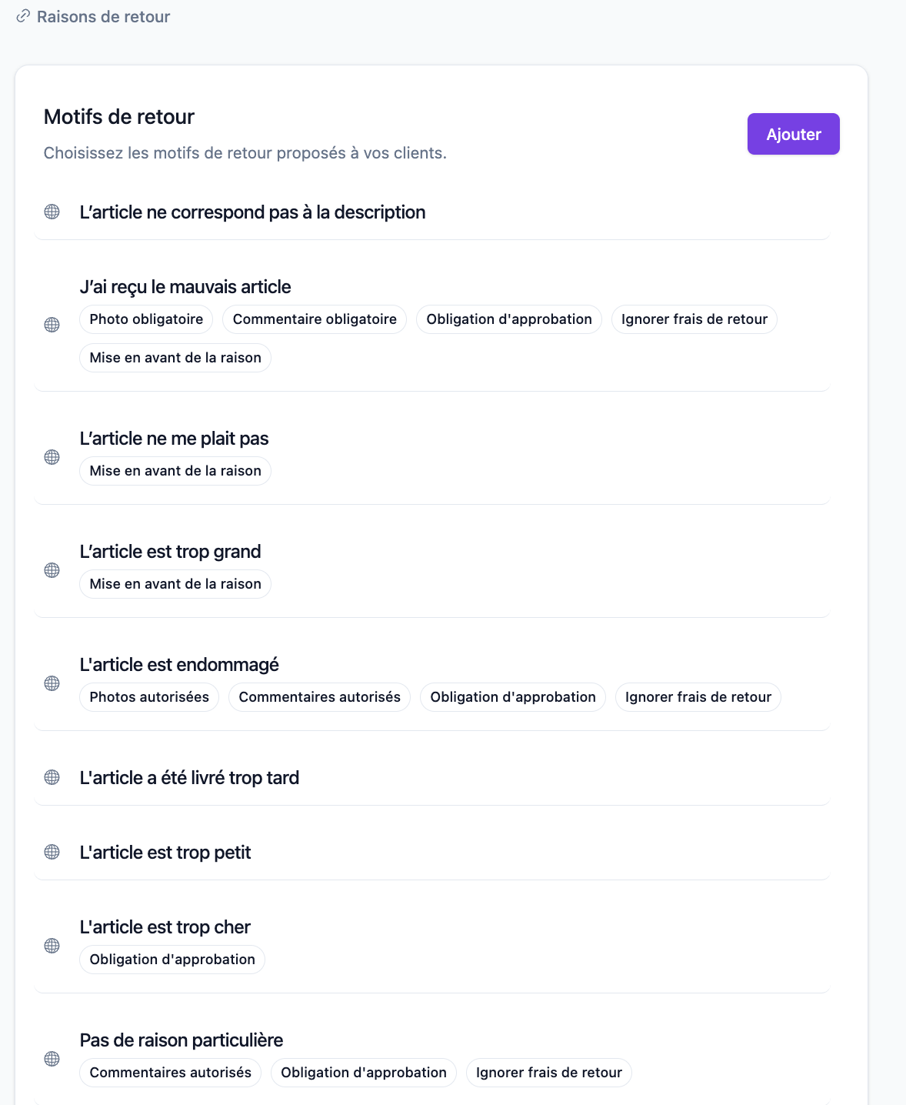Open reason L'article est trop petit
Viewport: 906px width, 1105px height.
tap(165, 853)
